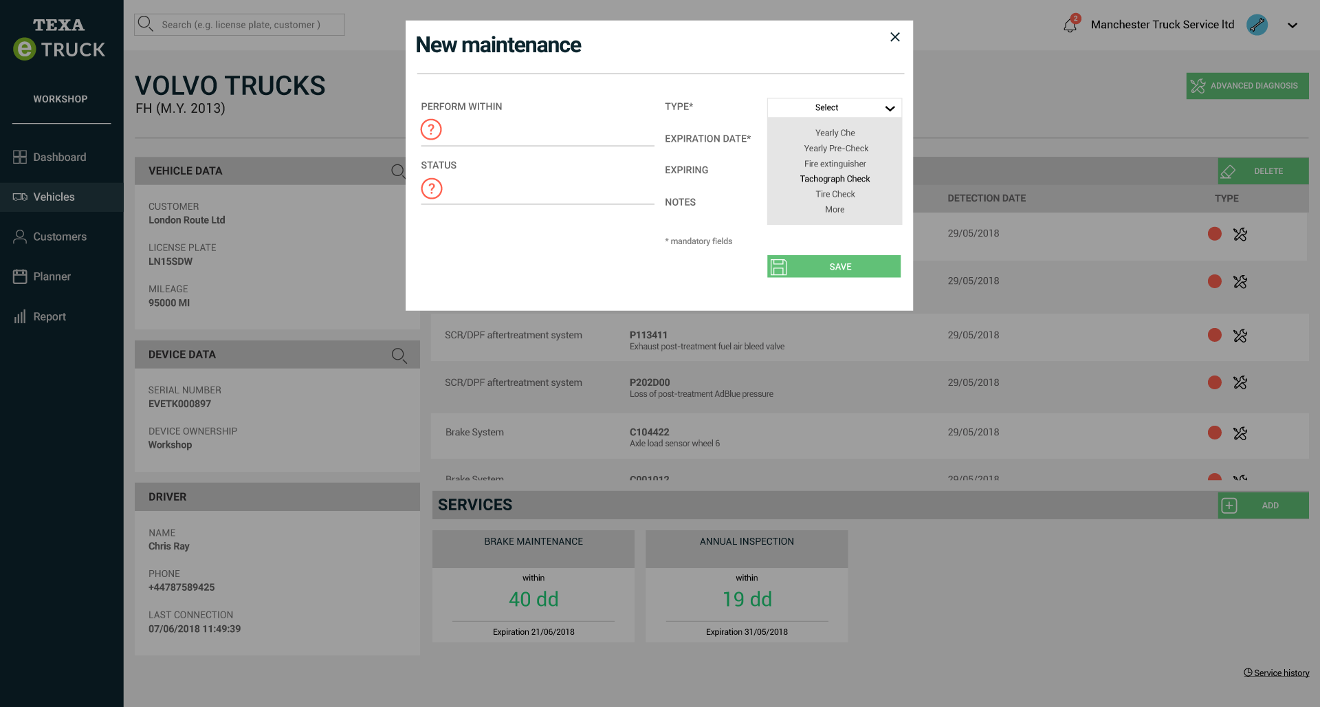Choose Yearly Pre-Check option

[836, 149]
